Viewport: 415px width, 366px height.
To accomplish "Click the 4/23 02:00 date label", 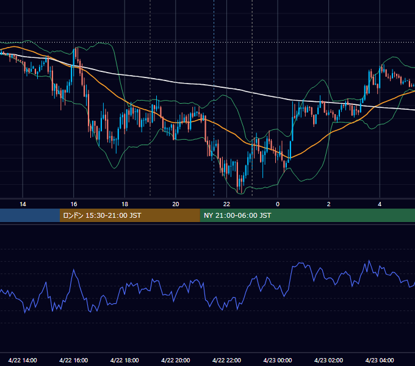I will (329, 360).
